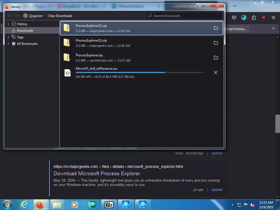Open Firefox Extensions puzzle icon
The width and height of the screenshot is (280, 210).
tap(254, 17)
